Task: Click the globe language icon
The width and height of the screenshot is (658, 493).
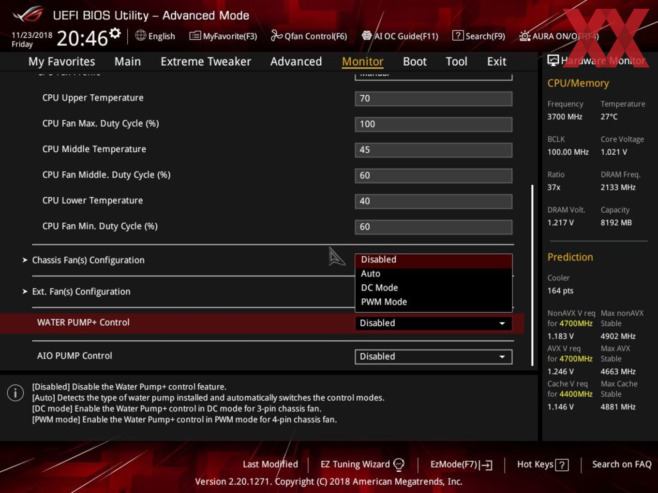Action: pyautogui.click(x=140, y=35)
